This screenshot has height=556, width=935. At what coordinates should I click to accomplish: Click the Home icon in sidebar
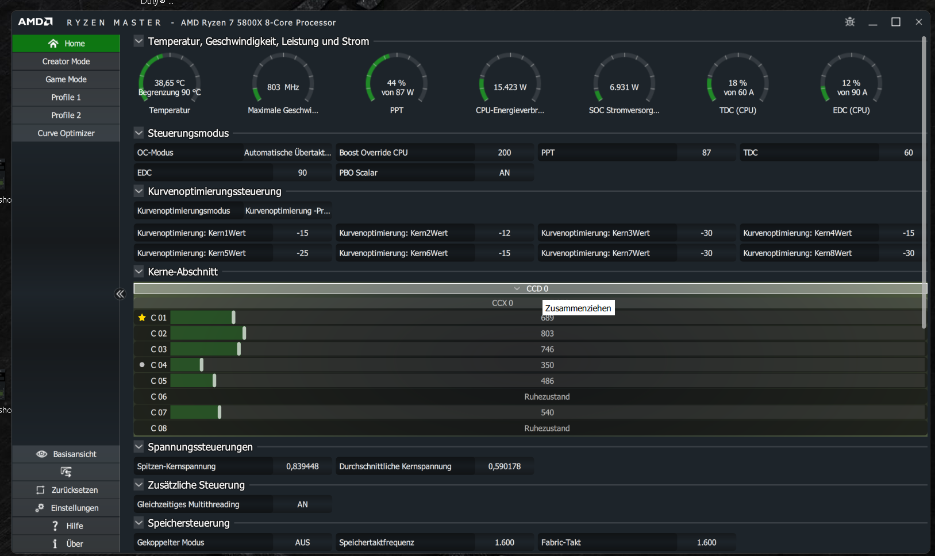point(53,44)
